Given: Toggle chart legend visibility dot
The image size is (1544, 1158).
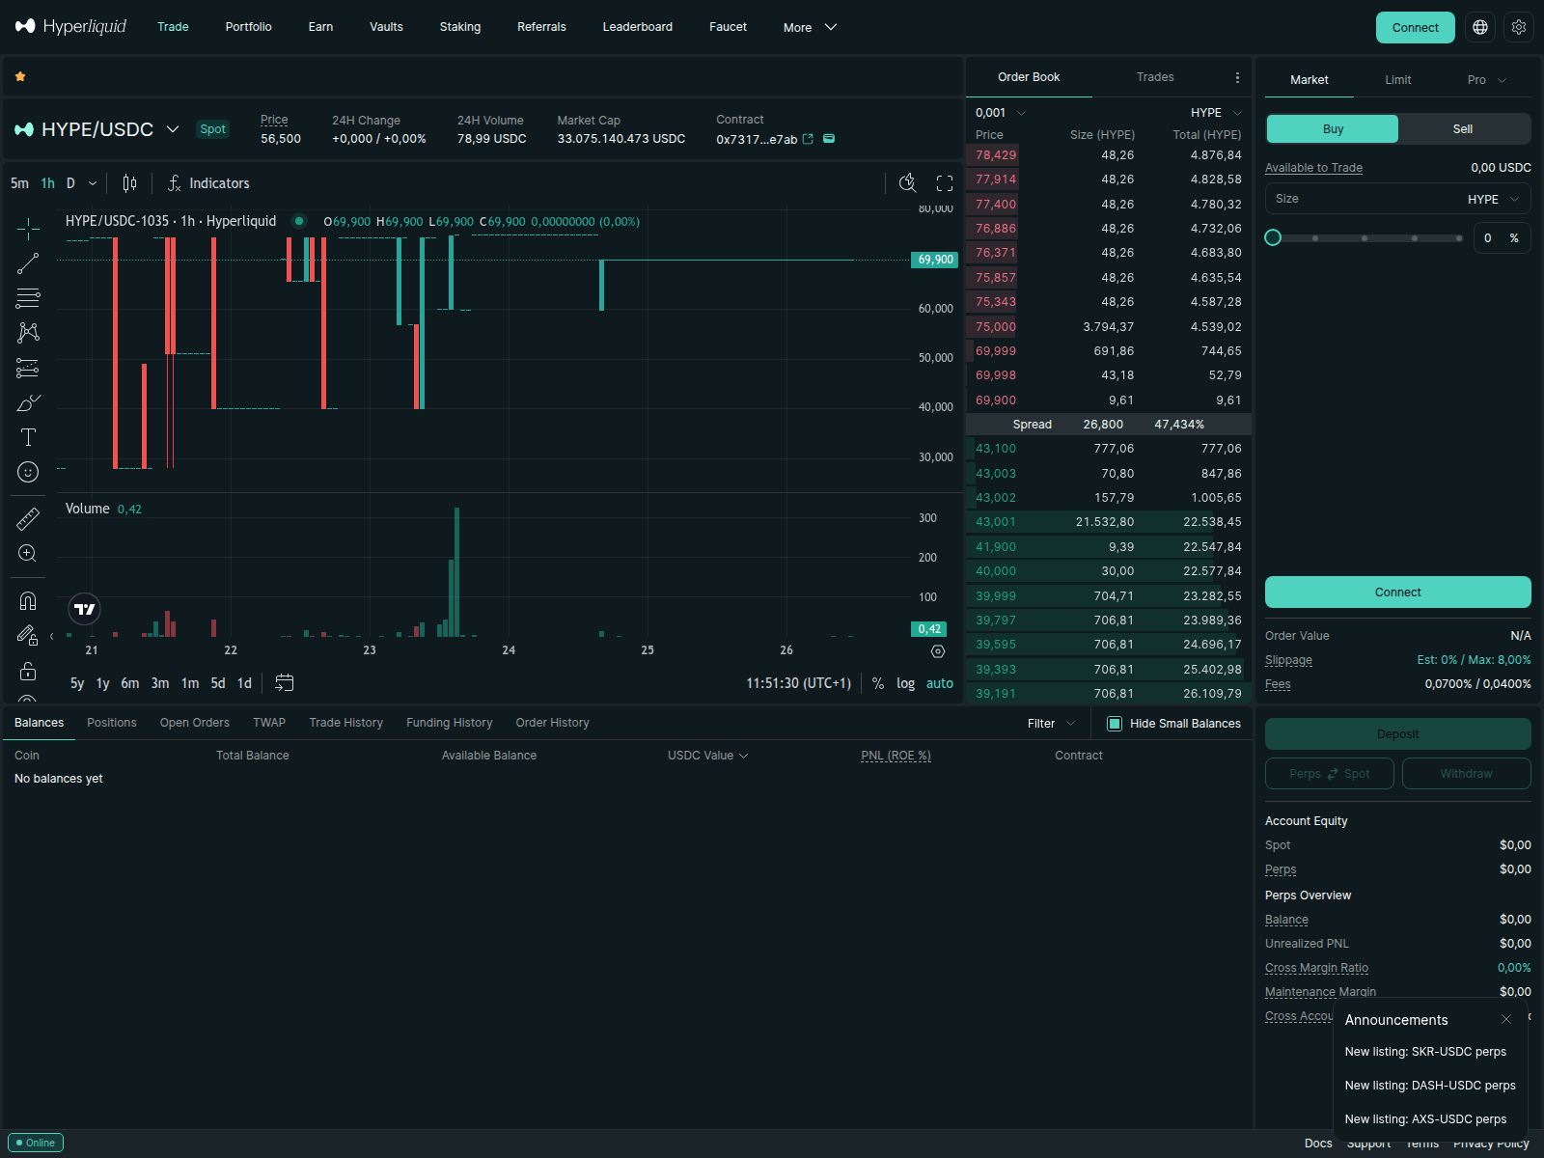Looking at the screenshot, I should (299, 221).
